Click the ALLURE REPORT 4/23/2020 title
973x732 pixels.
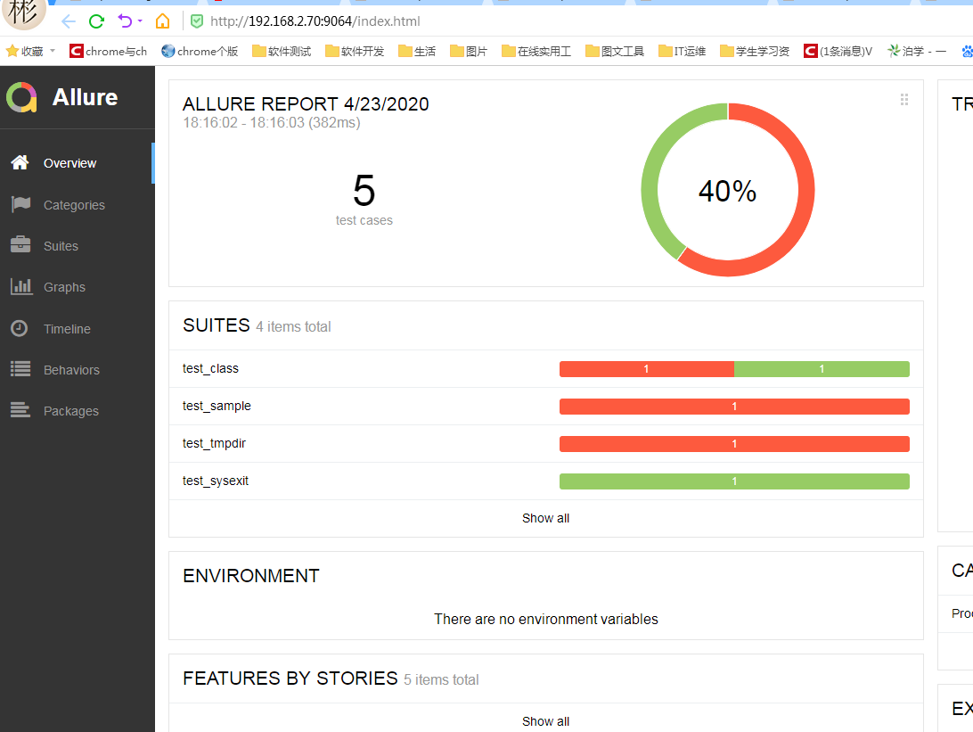306,103
